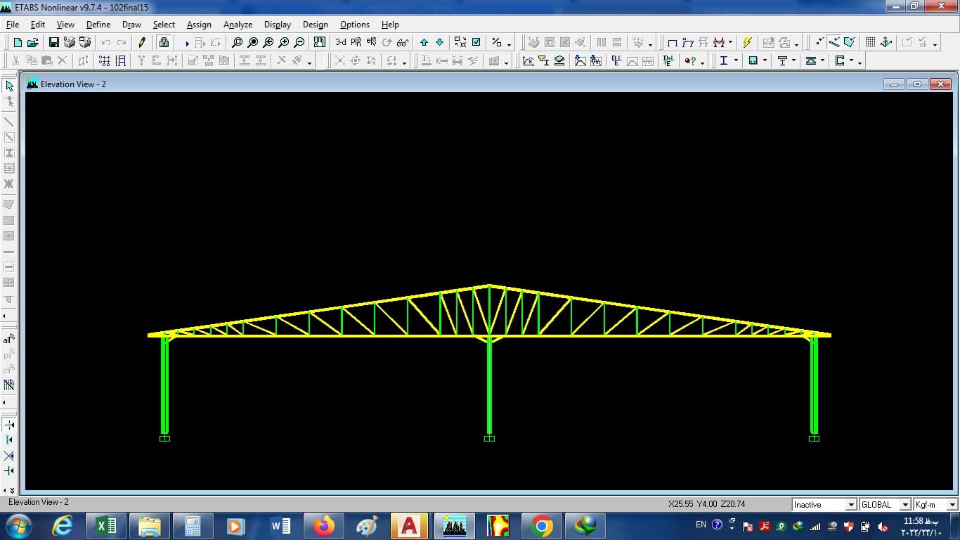Open the Design menu
The image size is (960, 540).
[316, 24]
